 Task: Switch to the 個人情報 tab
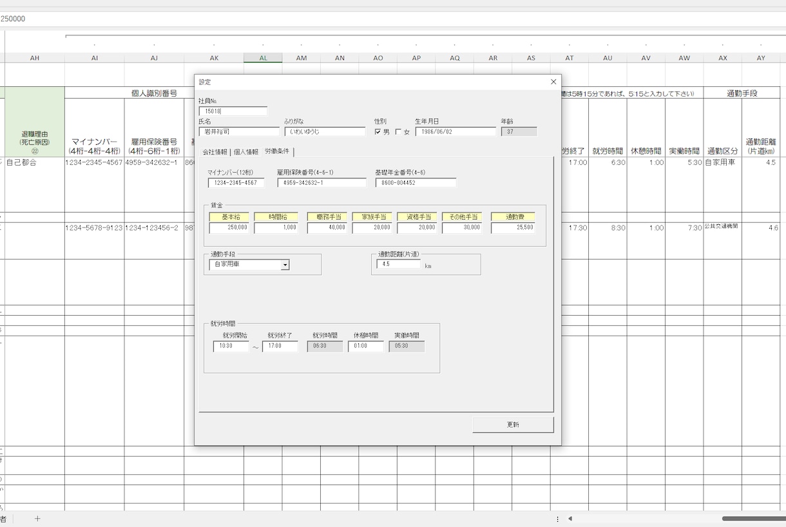tap(246, 152)
